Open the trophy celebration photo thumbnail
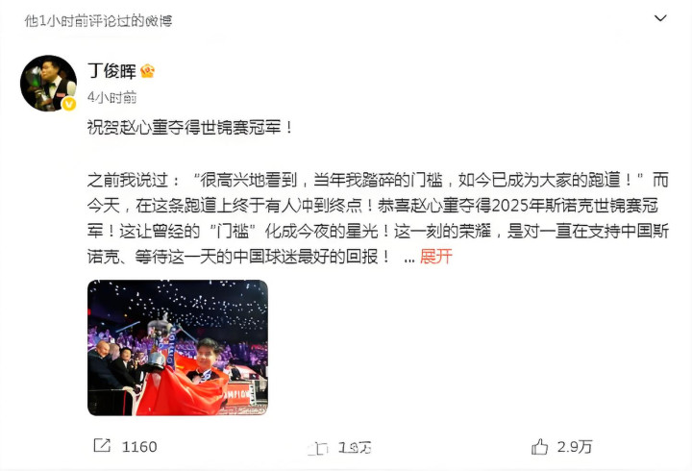 (x=178, y=348)
